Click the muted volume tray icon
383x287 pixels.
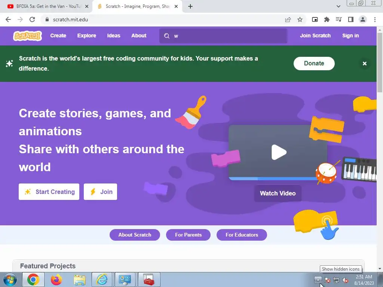coord(345,280)
